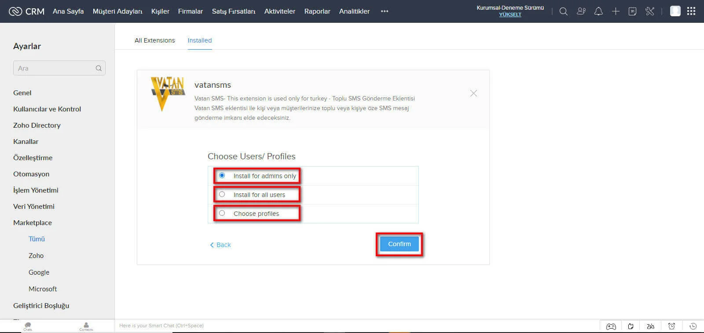This screenshot has width=704, height=333.
Task: Click the YÜKSELT upgrade link
Action: click(510, 14)
